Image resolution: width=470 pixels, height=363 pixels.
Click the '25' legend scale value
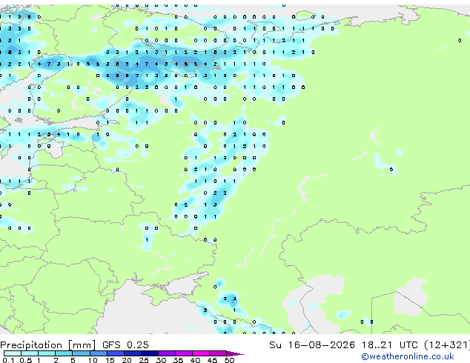(x=144, y=360)
